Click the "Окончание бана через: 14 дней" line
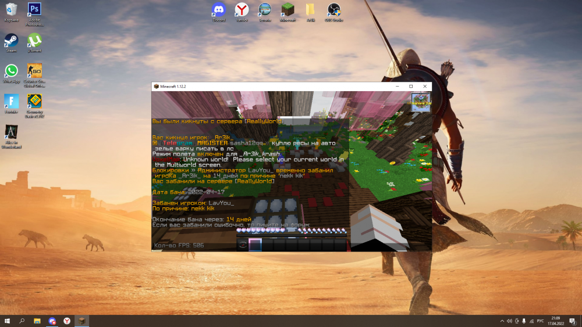This screenshot has height=327, width=582. pyautogui.click(x=202, y=219)
